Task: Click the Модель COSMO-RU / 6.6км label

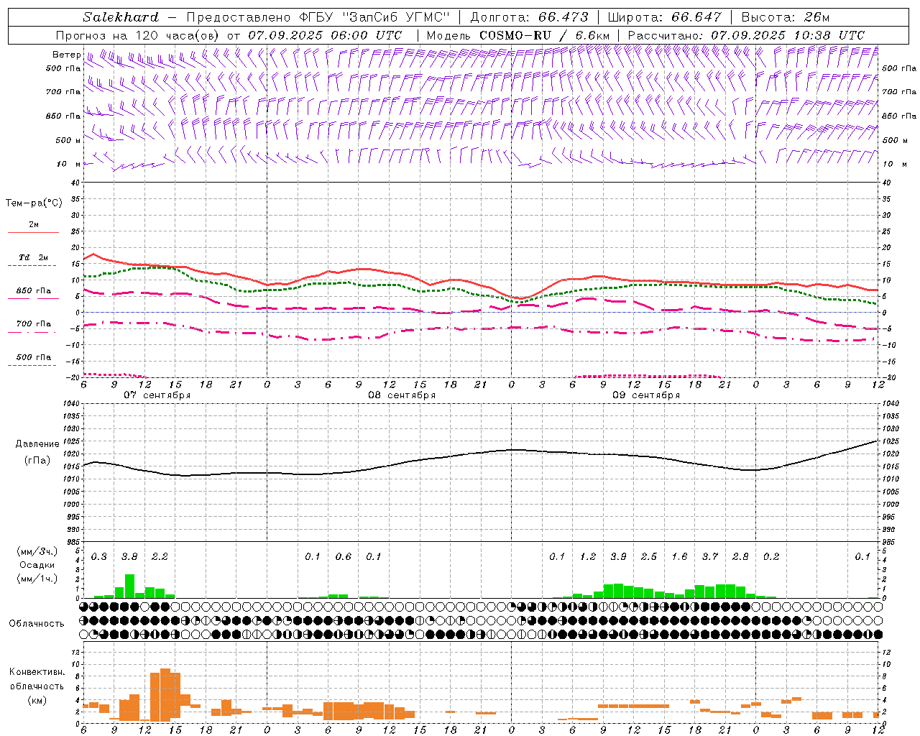Action: (517, 35)
